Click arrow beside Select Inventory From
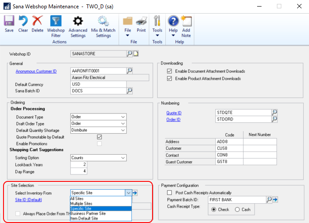The image size is (309, 223). pyautogui.click(x=135, y=193)
